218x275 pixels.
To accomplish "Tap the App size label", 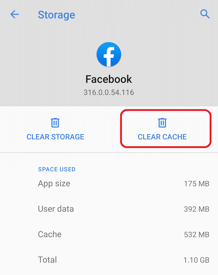I will click(54, 184).
